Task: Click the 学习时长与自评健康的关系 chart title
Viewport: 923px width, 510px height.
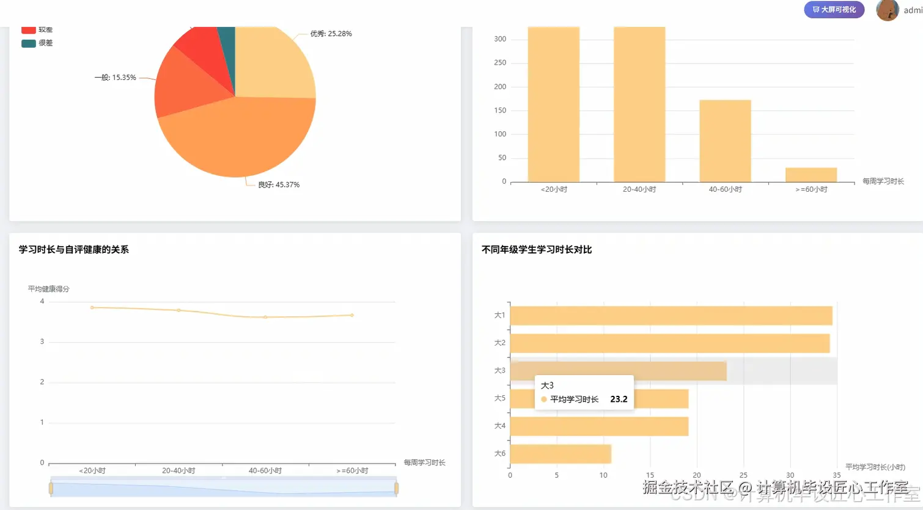Action: pos(73,249)
